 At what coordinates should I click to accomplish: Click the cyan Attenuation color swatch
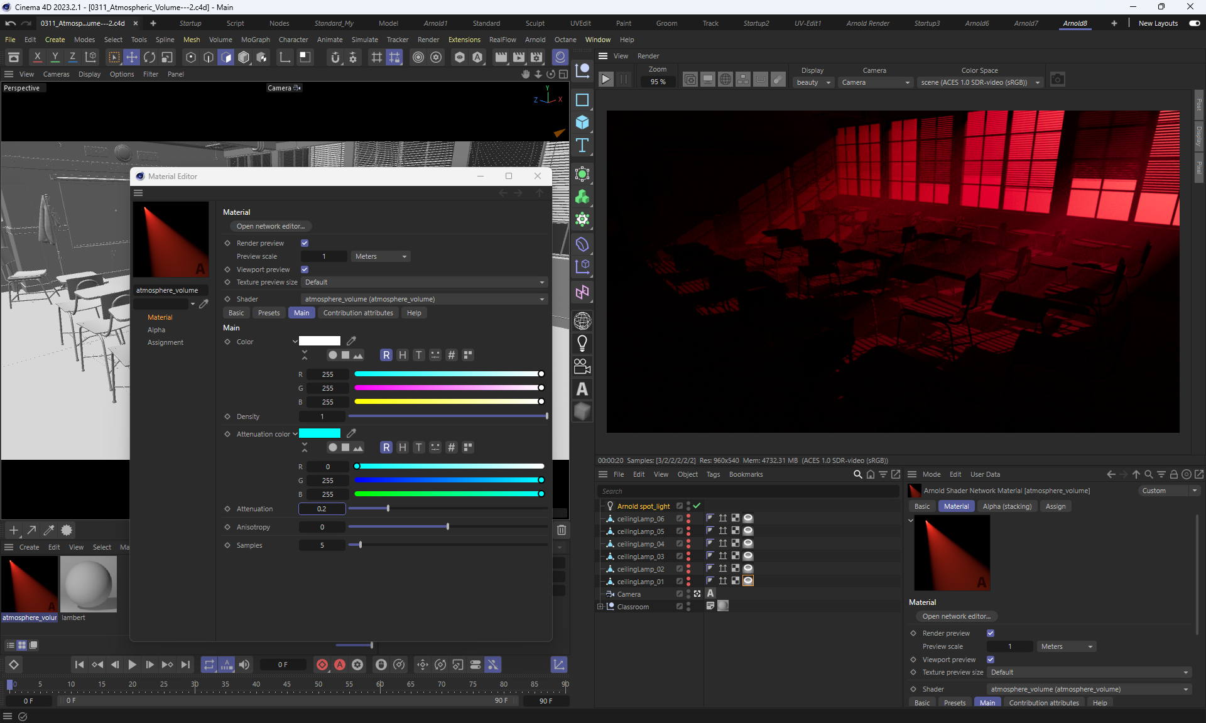pyautogui.click(x=320, y=433)
